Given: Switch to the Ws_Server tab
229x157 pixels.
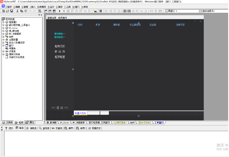Looking at the screenshot, I should point(64,123).
